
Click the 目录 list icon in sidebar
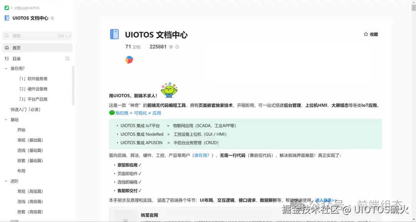7,58
